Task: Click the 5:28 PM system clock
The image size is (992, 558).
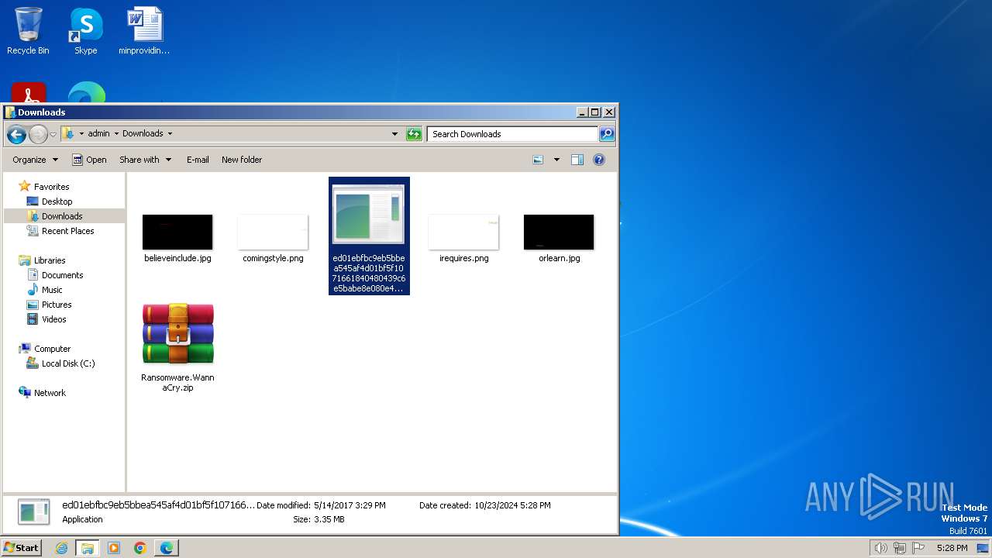Action: tap(952, 548)
